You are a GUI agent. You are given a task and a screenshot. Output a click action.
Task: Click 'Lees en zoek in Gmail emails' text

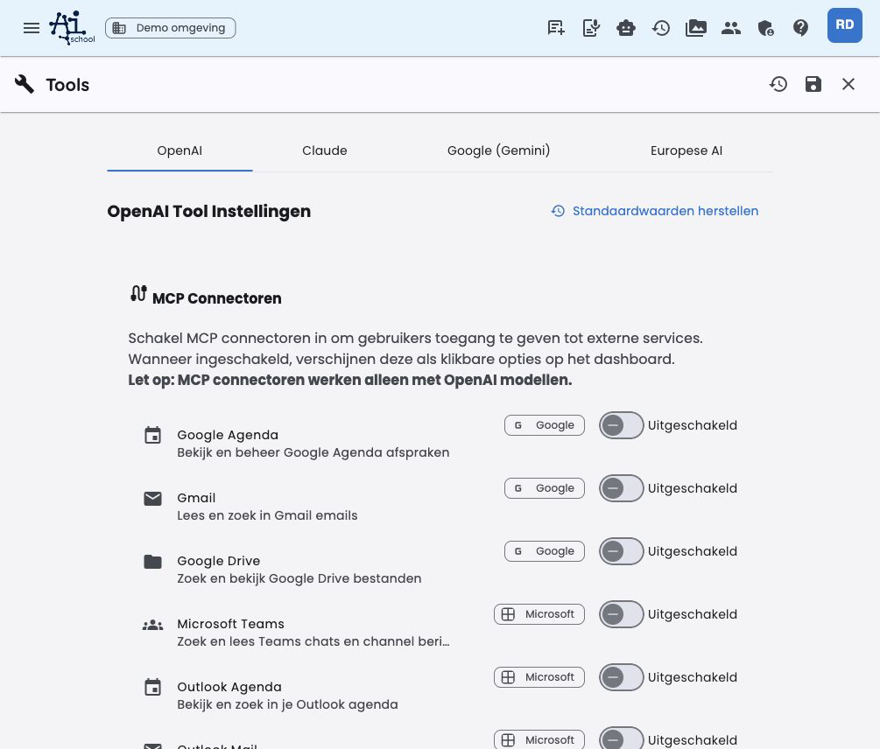267,515
